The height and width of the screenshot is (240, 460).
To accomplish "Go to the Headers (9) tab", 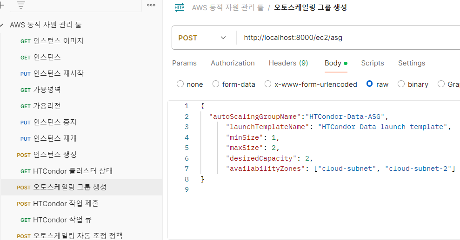I will pos(288,63).
